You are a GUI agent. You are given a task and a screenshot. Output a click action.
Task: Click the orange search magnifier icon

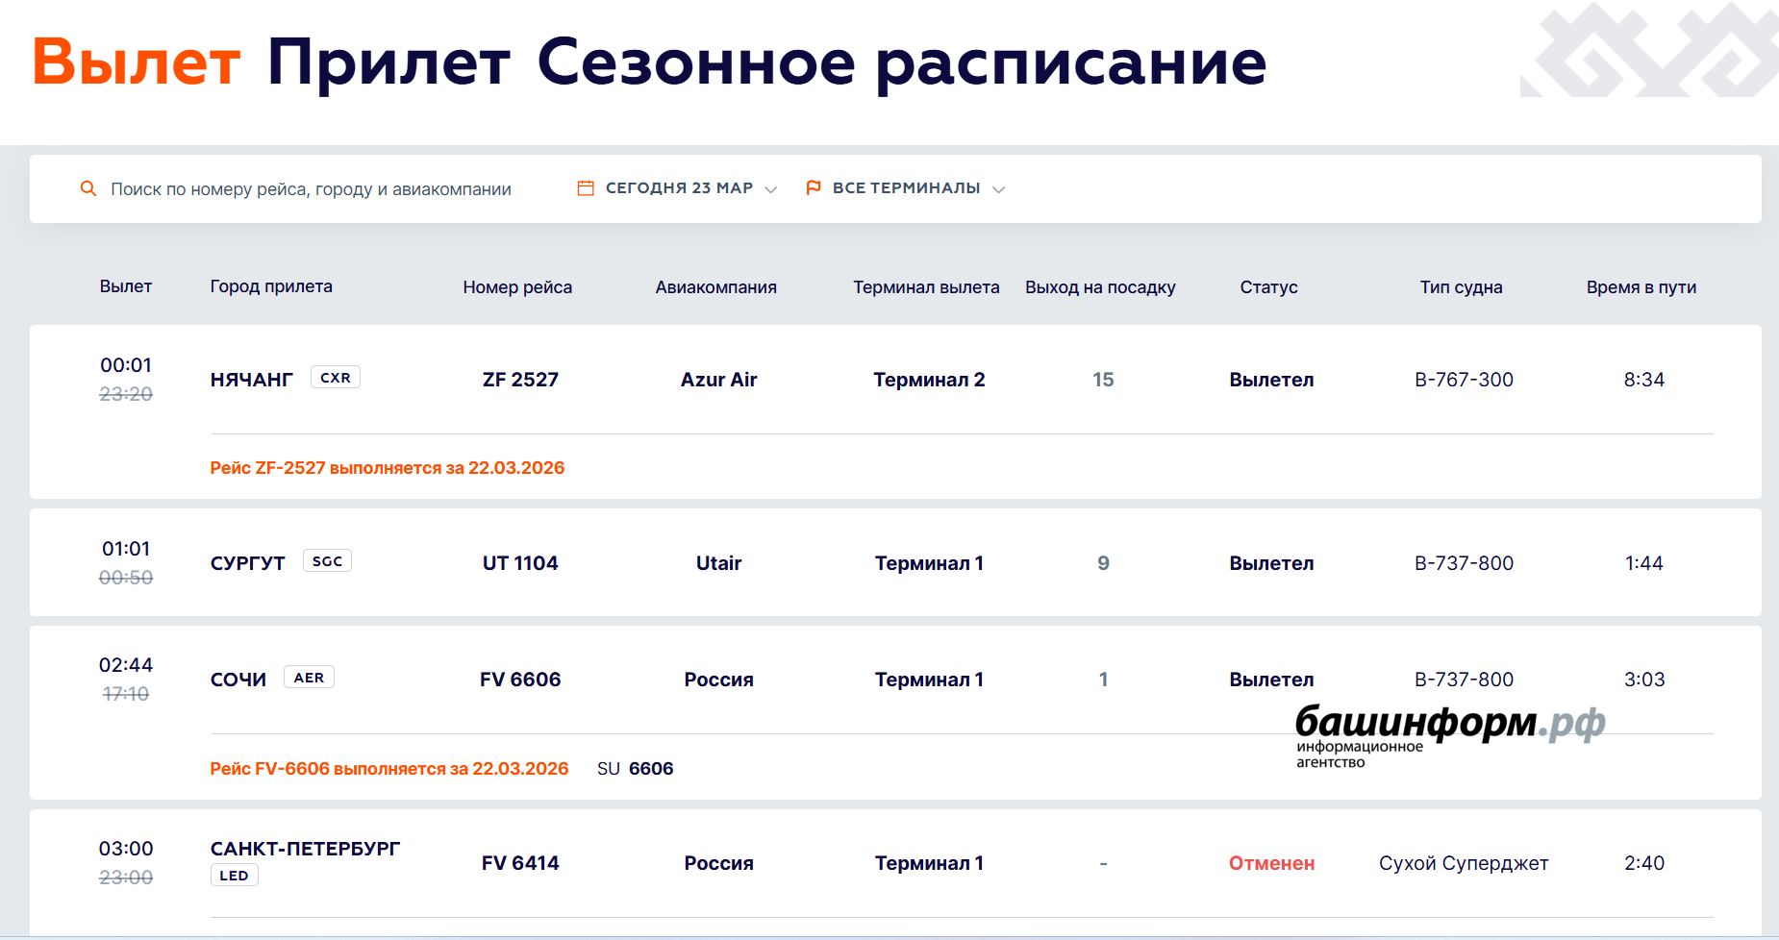88,188
